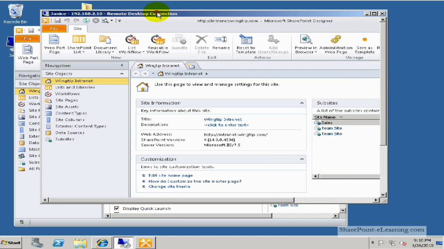This screenshot has width=444, height=249.
Task: Click the description 'click to enter text' link
Action: (x=226, y=124)
